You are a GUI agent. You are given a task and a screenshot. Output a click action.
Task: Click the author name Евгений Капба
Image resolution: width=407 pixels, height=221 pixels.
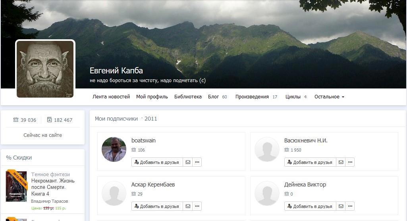(116, 71)
